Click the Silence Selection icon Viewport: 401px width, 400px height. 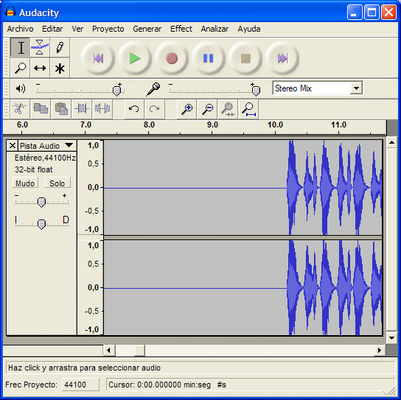(102, 109)
